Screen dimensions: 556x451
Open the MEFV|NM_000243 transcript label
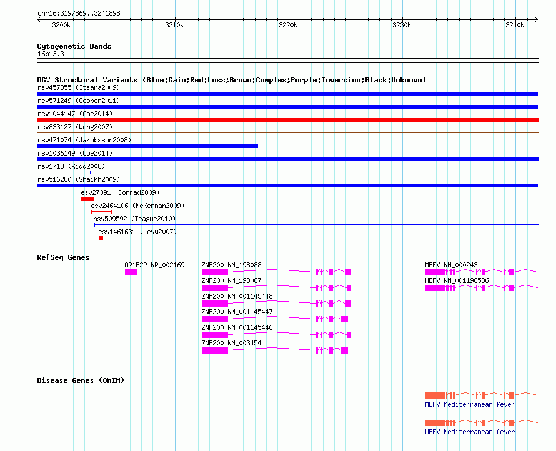click(452, 265)
